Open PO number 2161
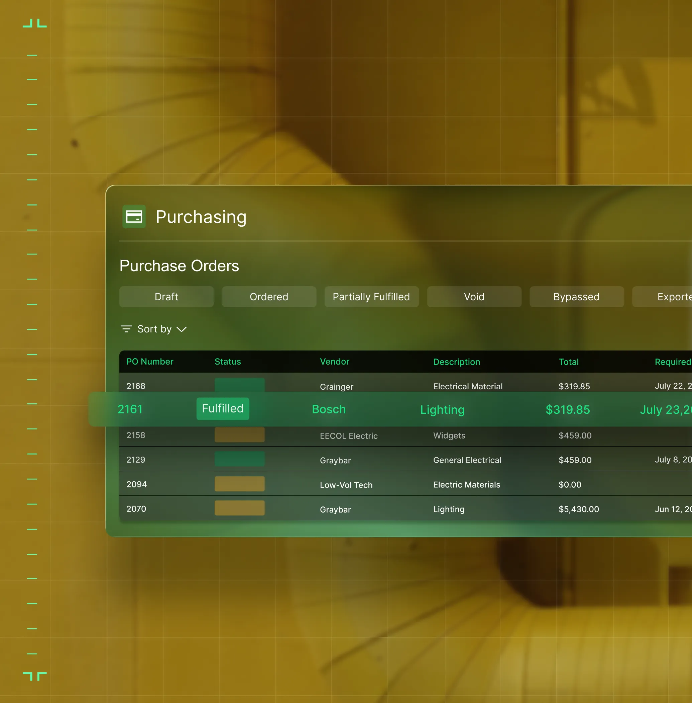The height and width of the screenshot is (703, 692). click(130, 409)
